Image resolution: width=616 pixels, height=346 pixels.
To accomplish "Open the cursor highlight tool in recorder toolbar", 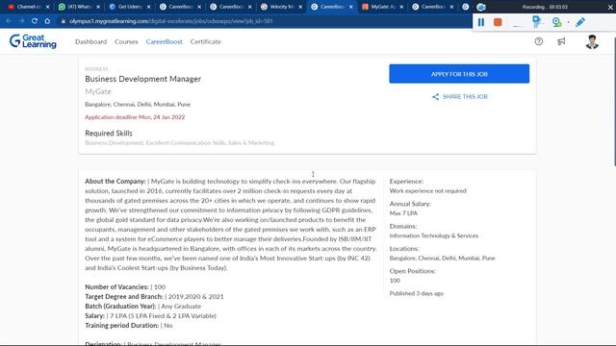I will point(537,22).
